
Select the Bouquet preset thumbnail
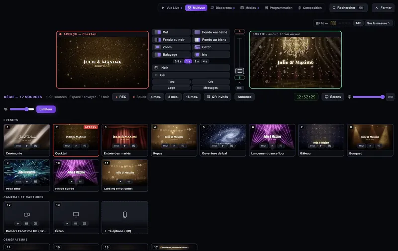(x=370, y=140)
